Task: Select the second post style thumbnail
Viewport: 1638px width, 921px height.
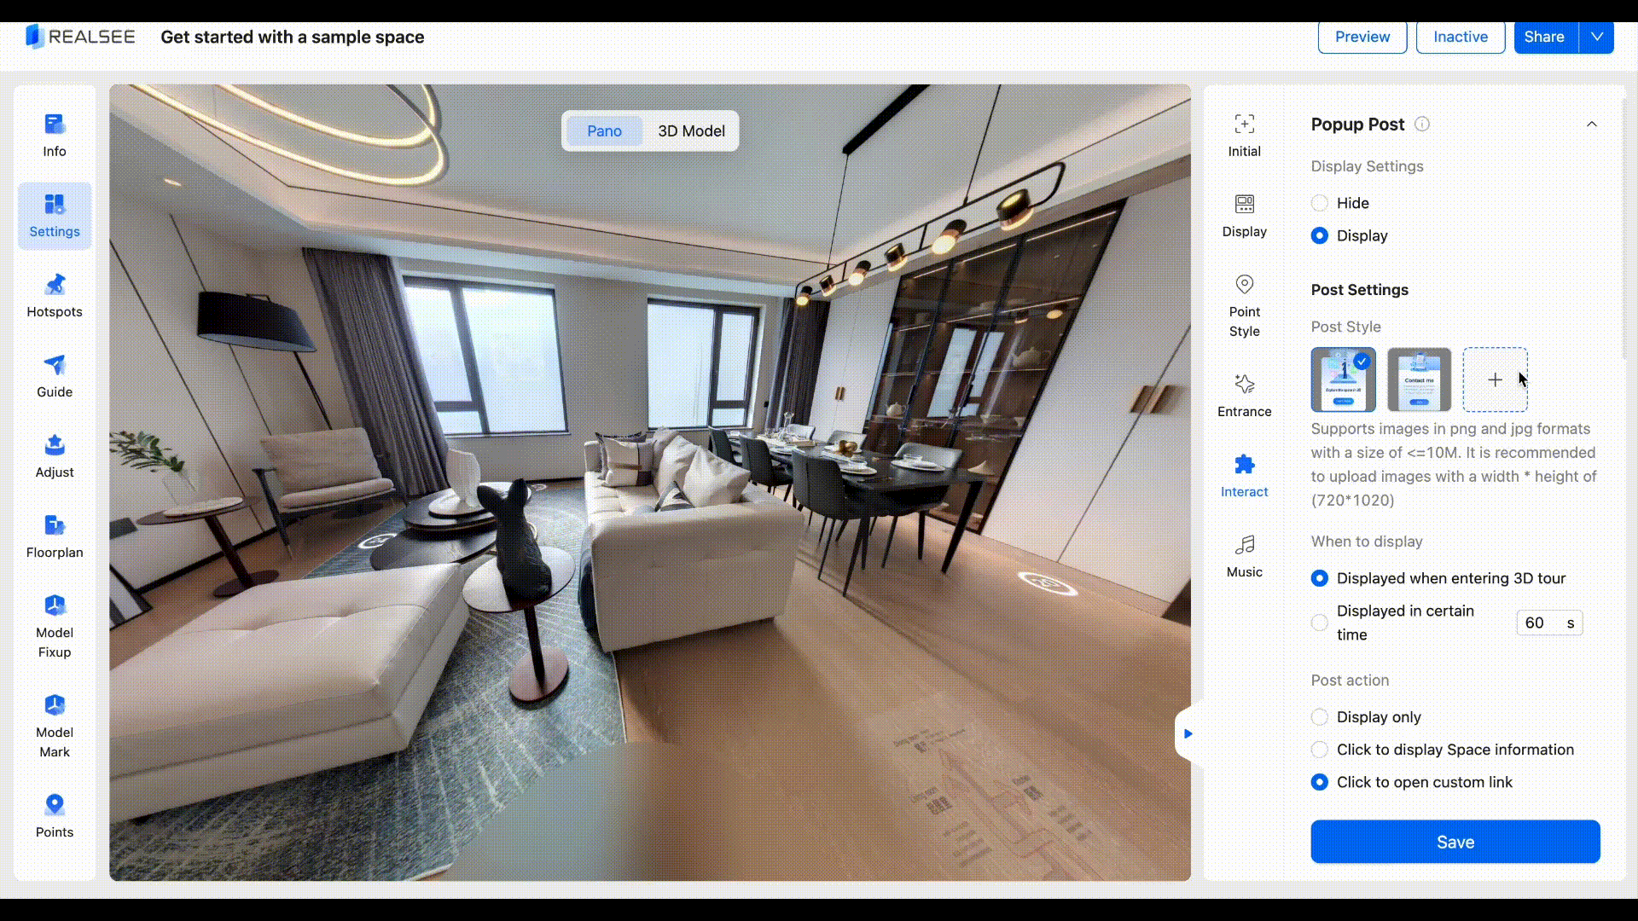Action: 1419,379
